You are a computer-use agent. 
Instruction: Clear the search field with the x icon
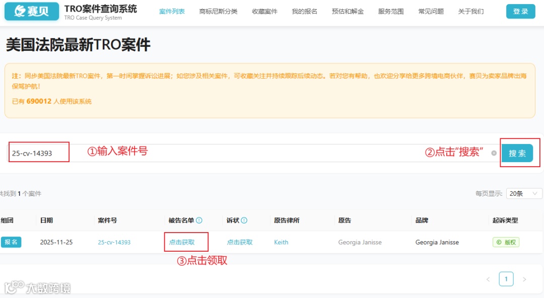coord(494,153)
